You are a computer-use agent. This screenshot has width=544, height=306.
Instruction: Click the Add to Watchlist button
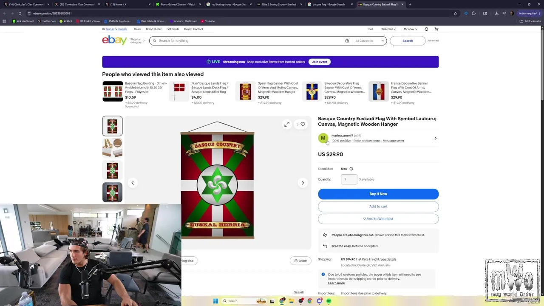(x=378, y=219)
